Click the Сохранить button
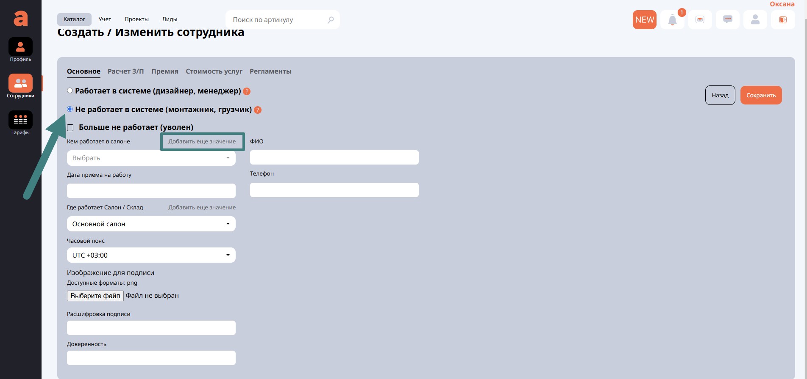 (x=761, y=95)
